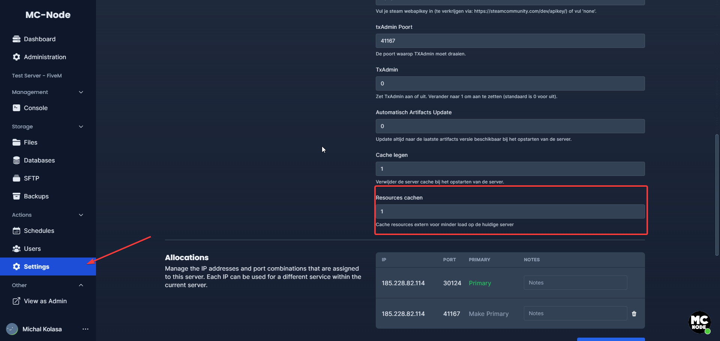Focus the TxAdmin value input field

(x=510, y=83)
